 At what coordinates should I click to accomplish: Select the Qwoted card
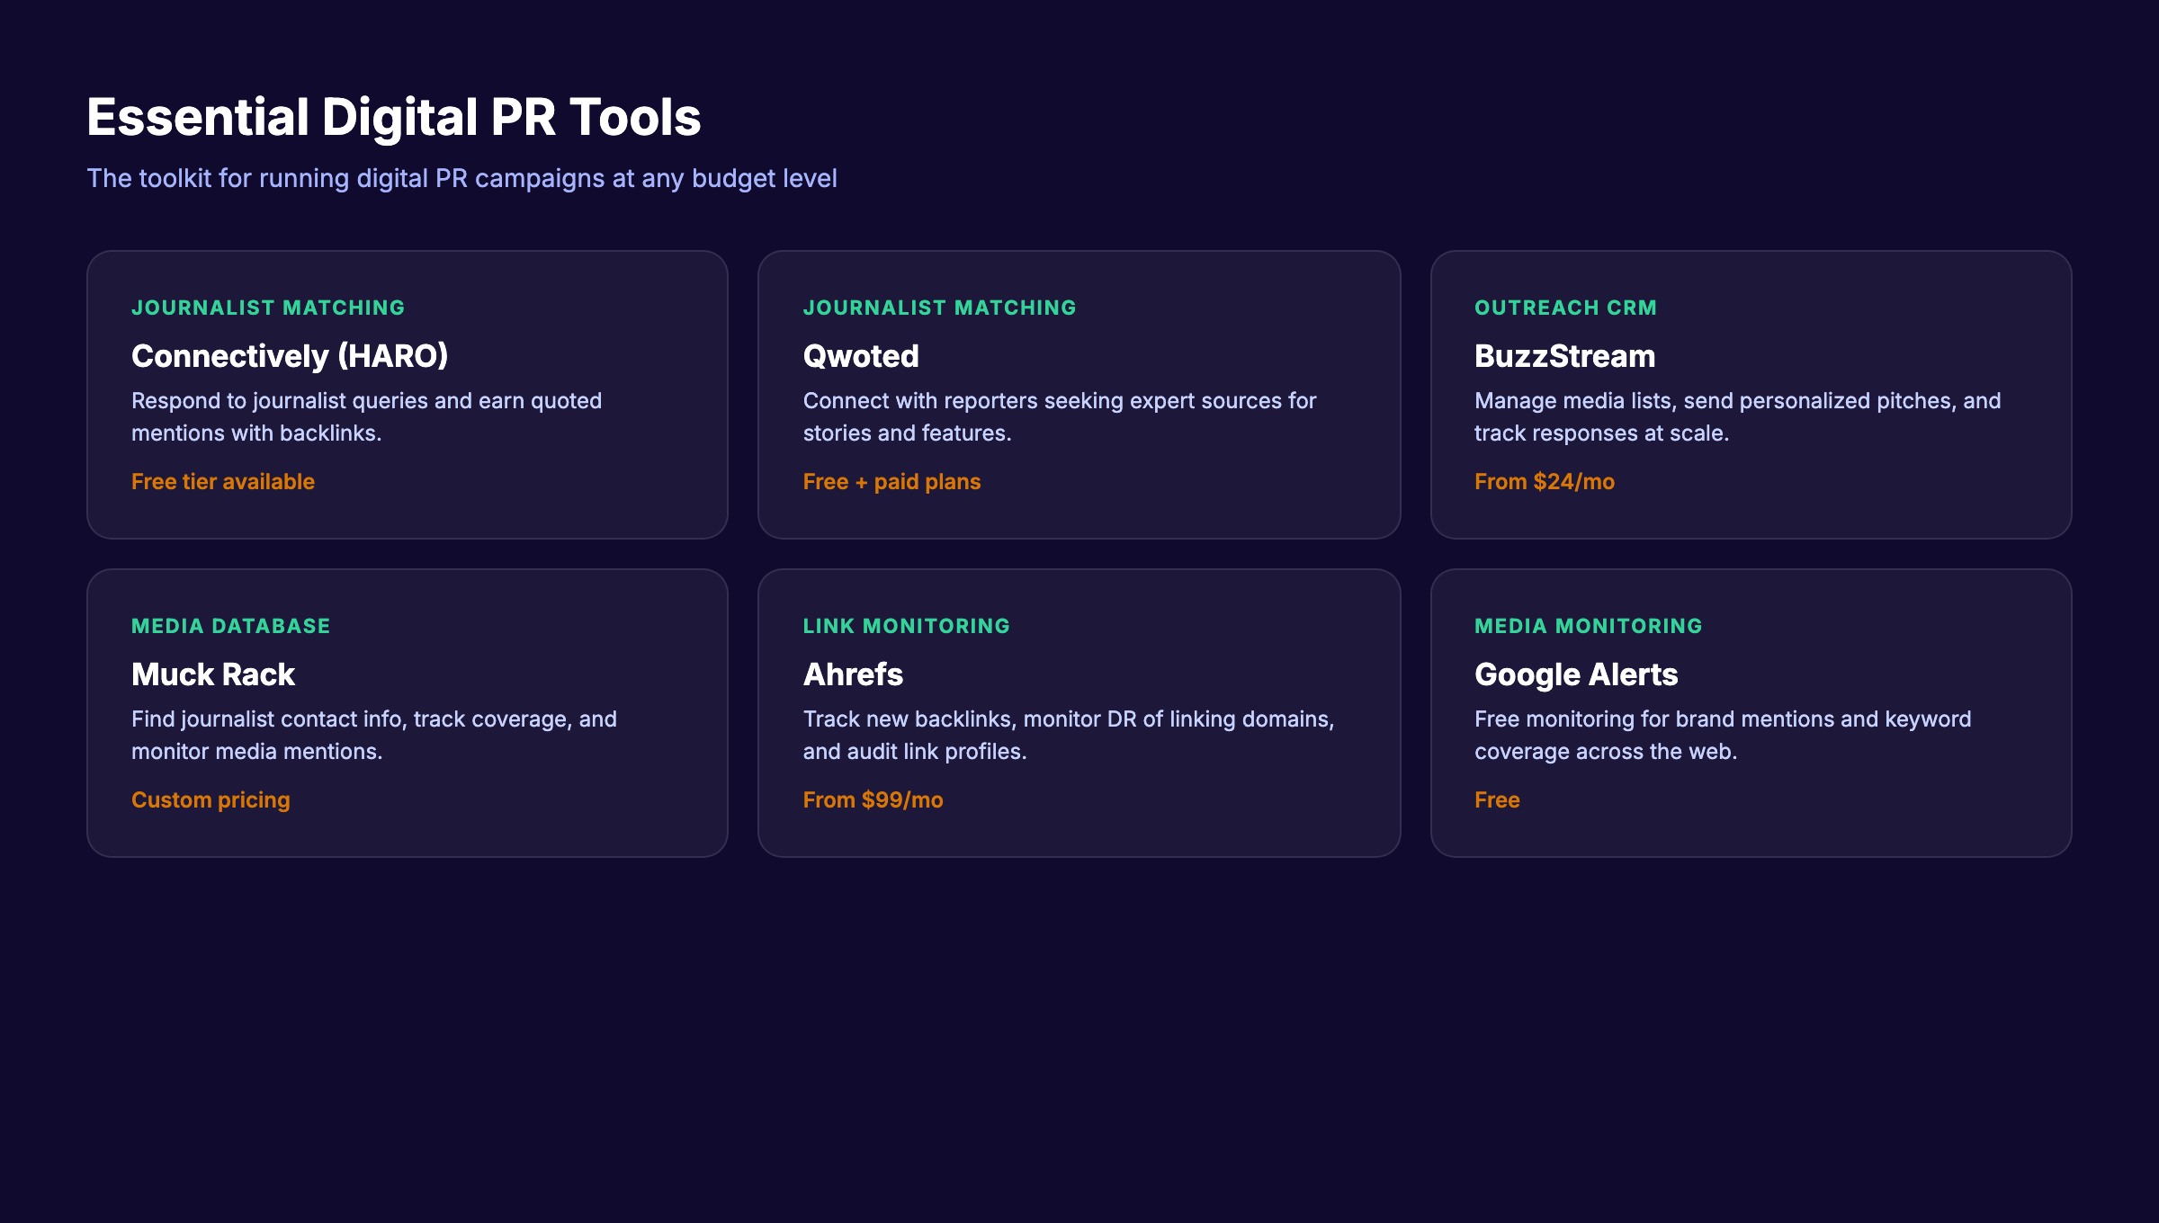[x=1079, y=396]
